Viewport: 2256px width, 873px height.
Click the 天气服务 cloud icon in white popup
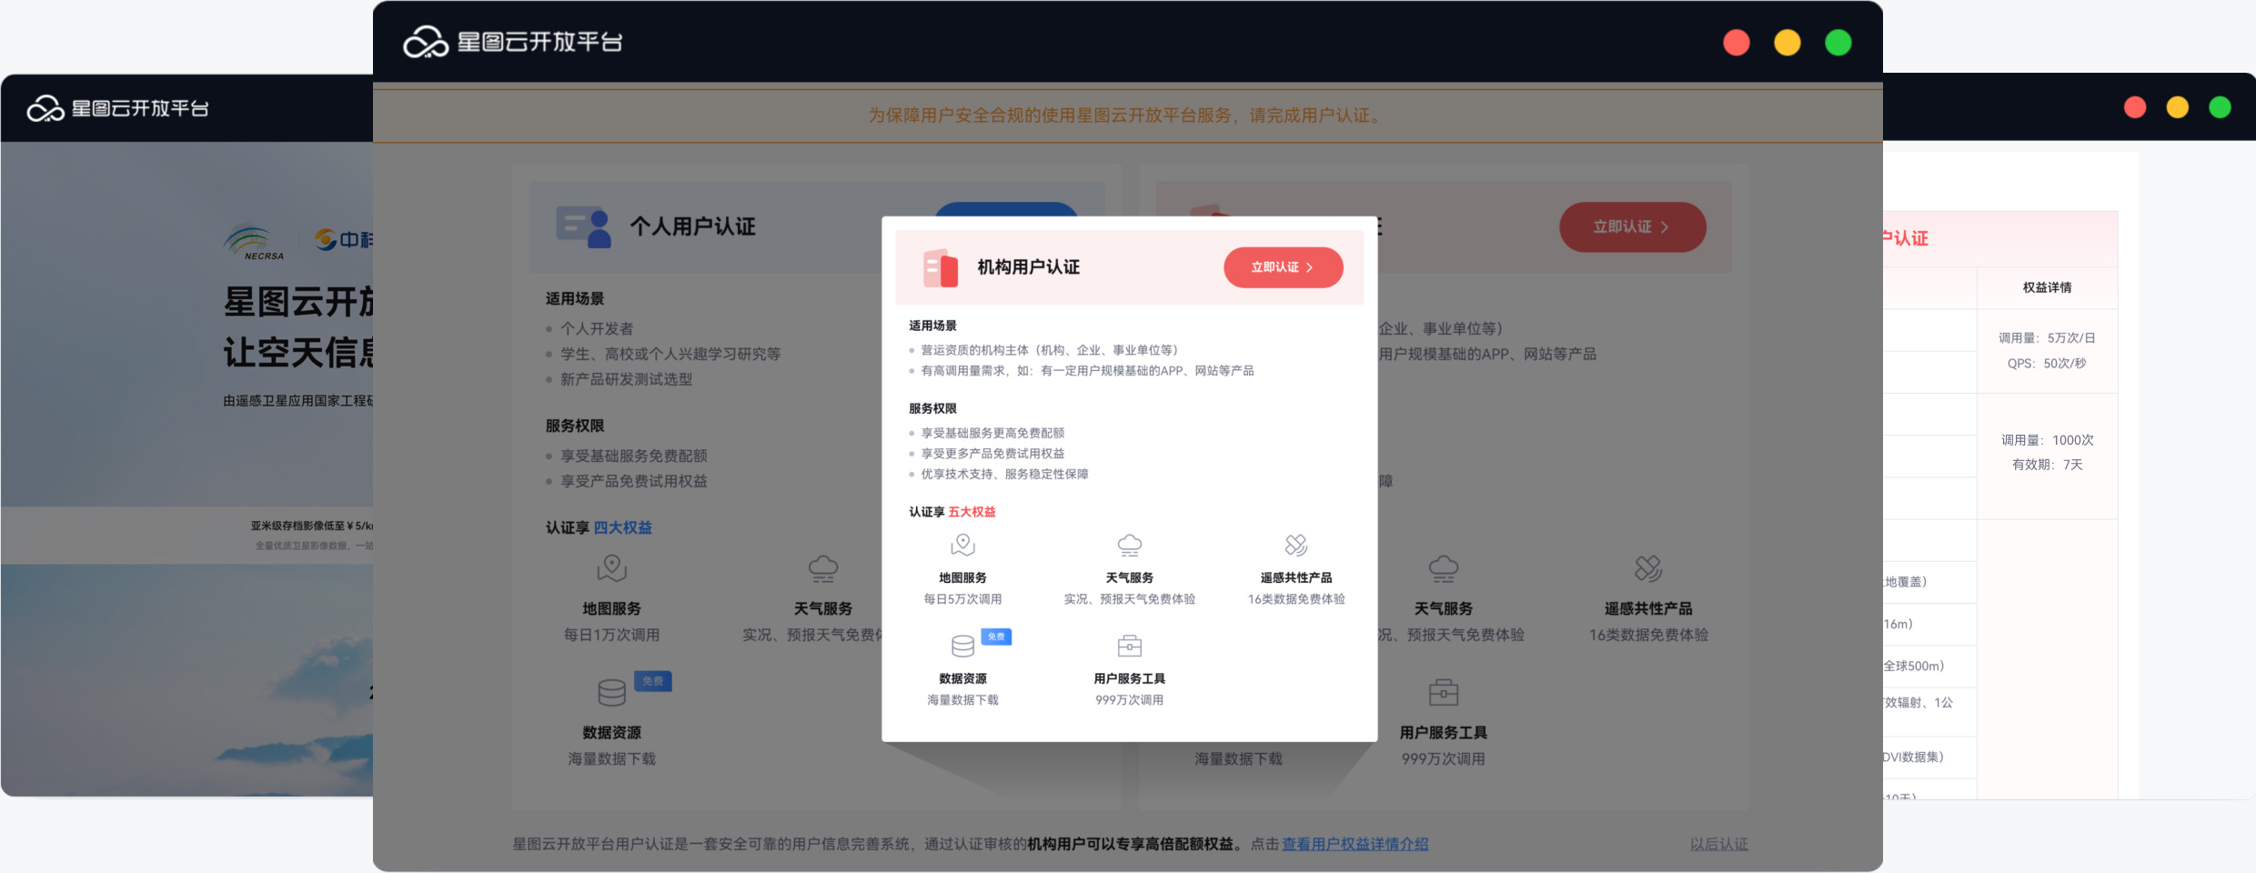click(x=1129, y=545)
